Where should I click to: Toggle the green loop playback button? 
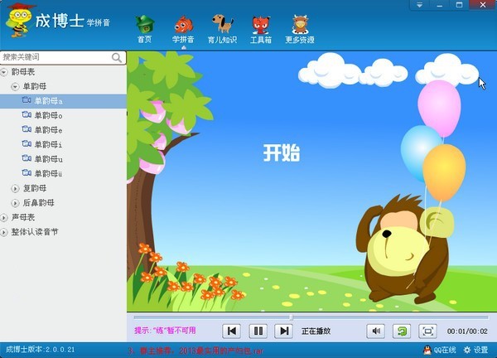[402, 331]
